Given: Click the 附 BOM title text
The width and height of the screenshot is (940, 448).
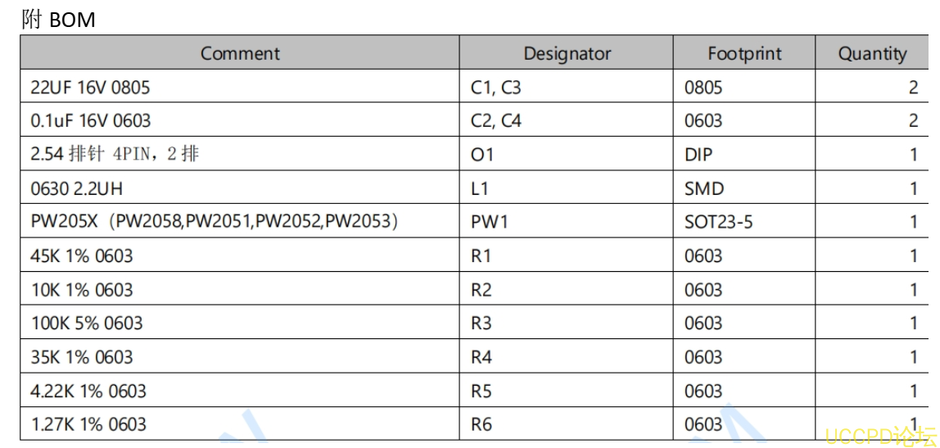Looking at the screenshot, I should pyautogui.click(x=59, y=20).
